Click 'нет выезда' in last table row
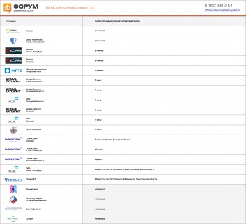The image size is (246, 224). pyautogui.click(x=100, y=218)
